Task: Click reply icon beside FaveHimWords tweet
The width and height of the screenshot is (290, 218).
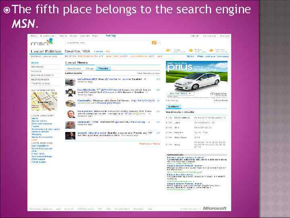Action: [x=158, y=90]
